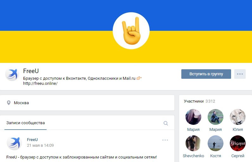Open the http://freeu.online/ link
The height and width of the screenshot is (162, 252).
coord(40,84)
